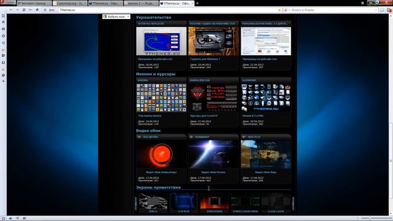Click the Веб security badge
This screenshot has width=393, height=221.
49,10
